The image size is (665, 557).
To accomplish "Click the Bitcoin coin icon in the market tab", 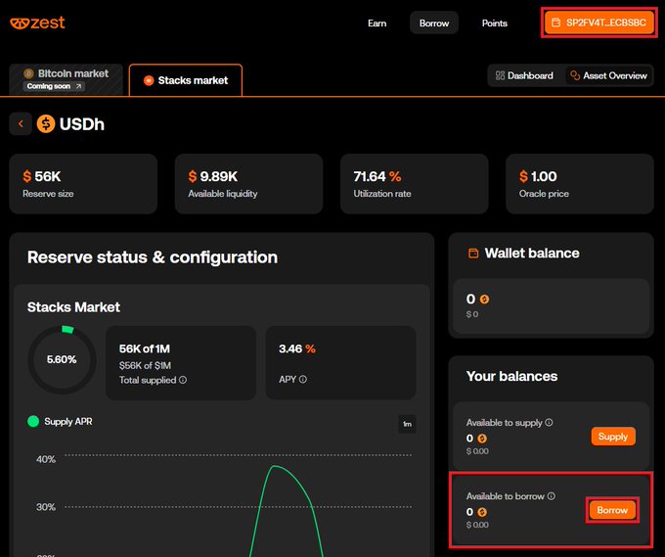I will (28, 73).
